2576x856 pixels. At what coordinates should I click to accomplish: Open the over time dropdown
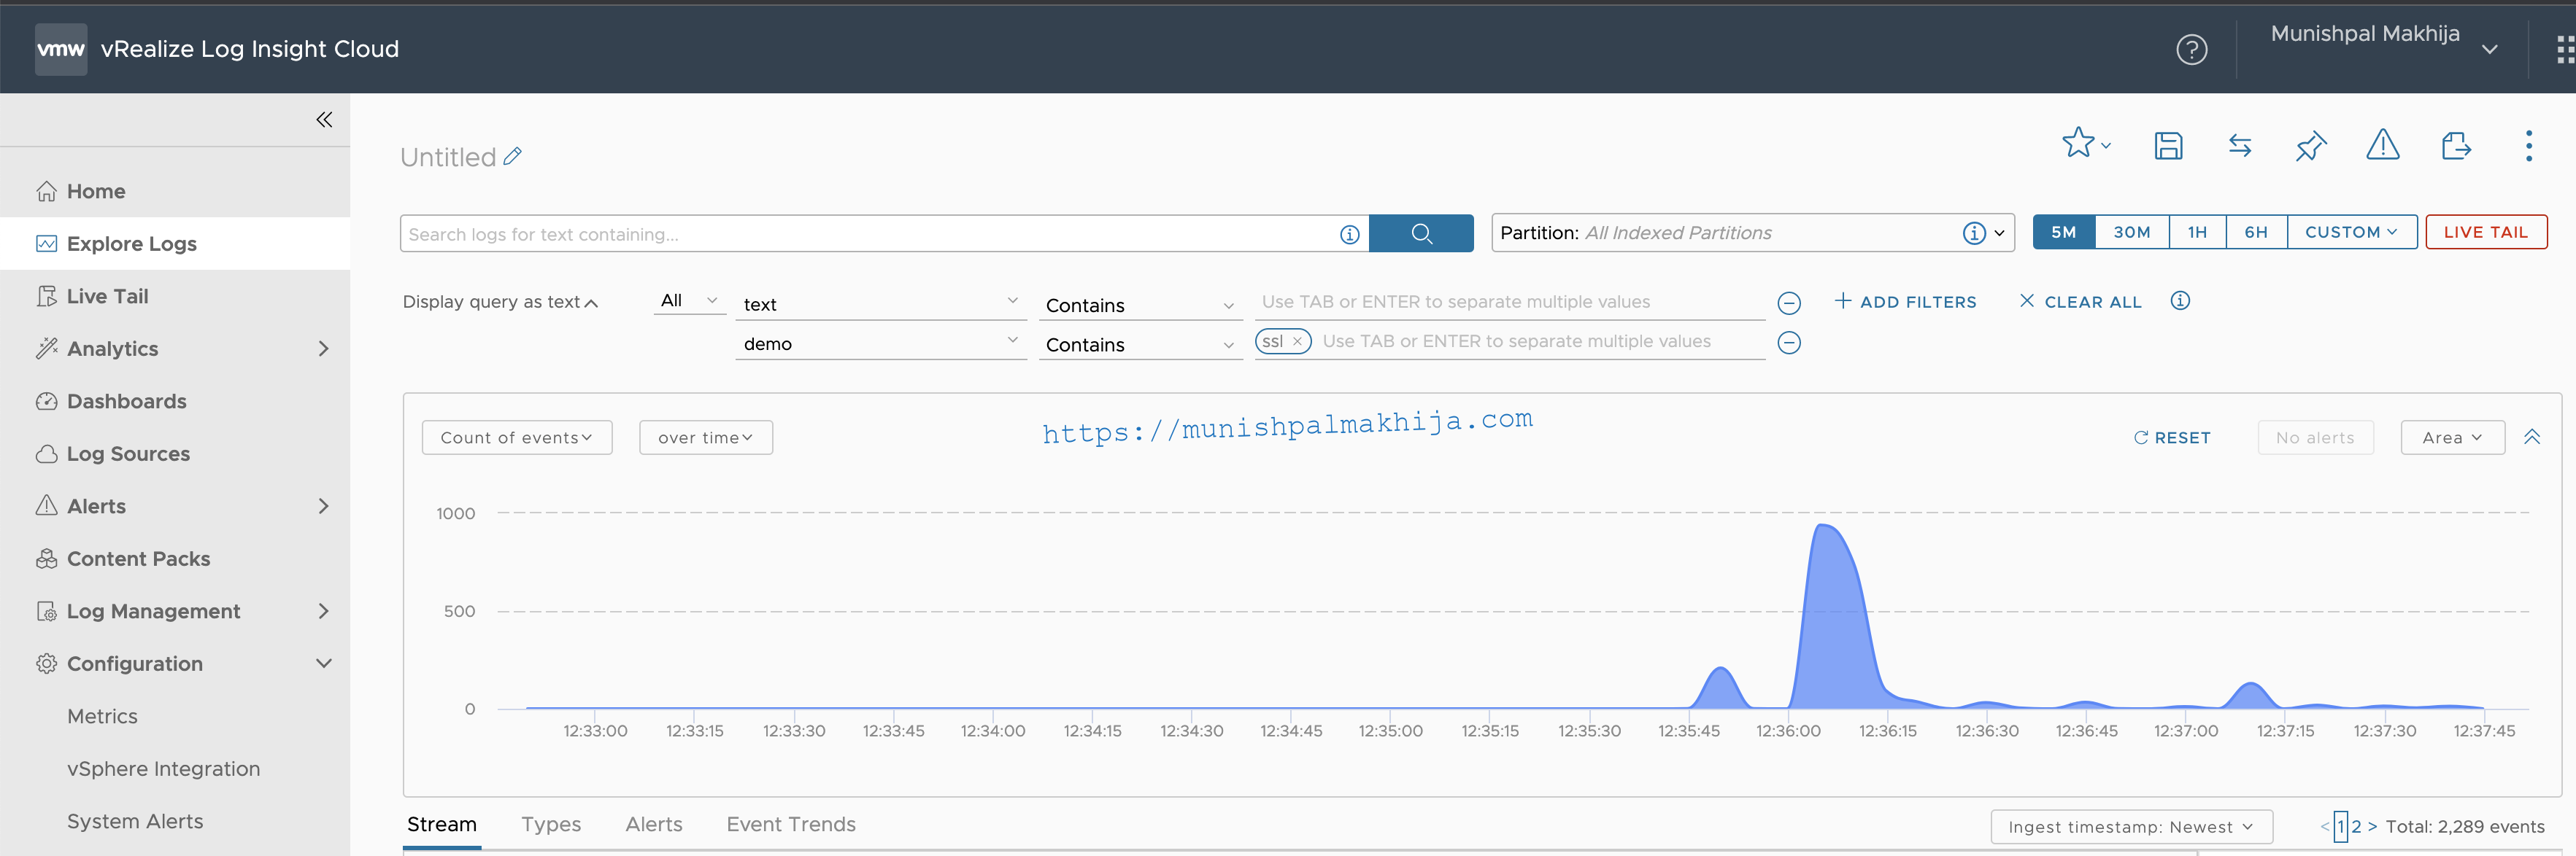pyautogui.click(x=705, y=437)
